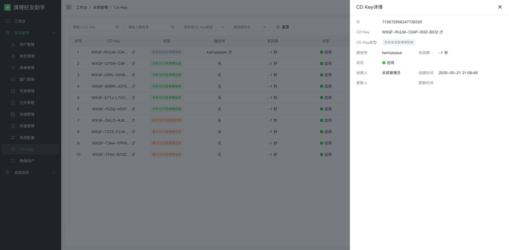Toggle the sidebar collapse icon near breadcrumb
The width and height of the screenshot is (509, 250).
pyautogui.click(x=69, y=7)
